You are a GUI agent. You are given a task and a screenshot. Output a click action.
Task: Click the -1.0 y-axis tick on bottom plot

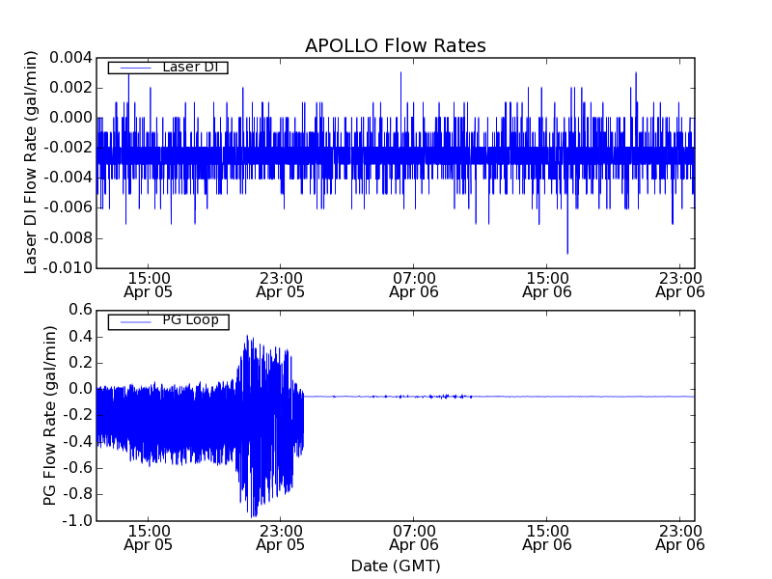tap(77, 520)
